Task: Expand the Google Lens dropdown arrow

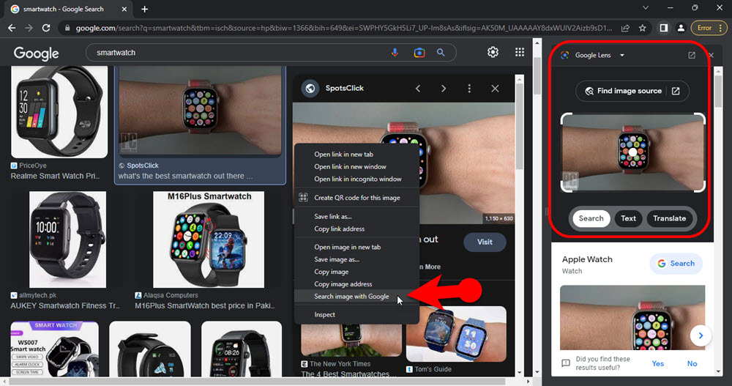Action: (x=621, y=55)
